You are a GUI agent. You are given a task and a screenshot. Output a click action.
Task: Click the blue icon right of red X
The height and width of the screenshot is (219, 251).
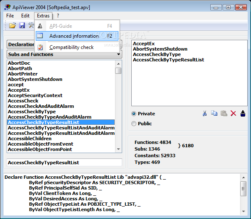pos(243,114)
